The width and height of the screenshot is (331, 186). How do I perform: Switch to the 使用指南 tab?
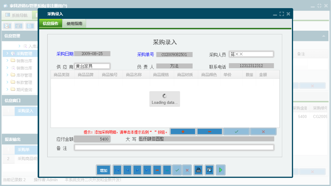click(74, 23)
